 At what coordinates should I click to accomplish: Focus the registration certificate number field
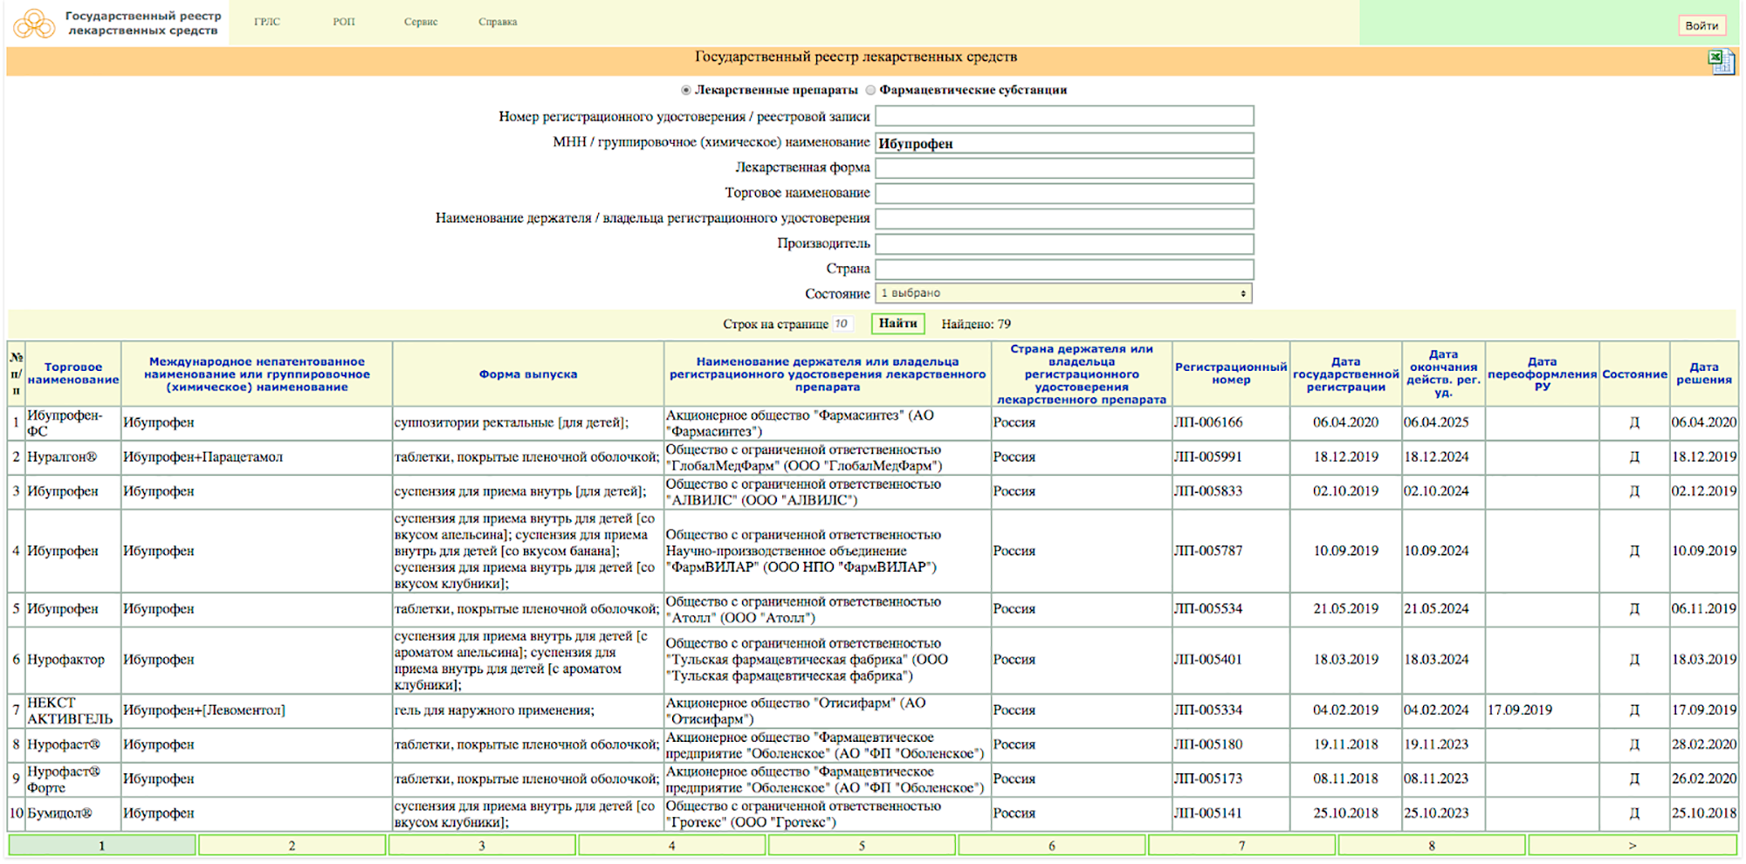coord(1064,116)
